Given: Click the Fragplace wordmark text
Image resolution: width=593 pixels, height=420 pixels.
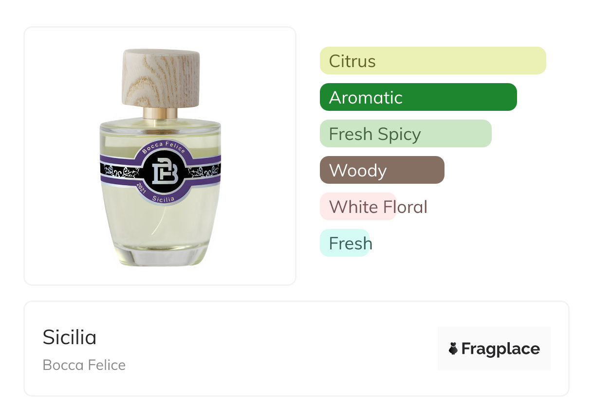Looking at the screenshot, I should tap(500, 349).
